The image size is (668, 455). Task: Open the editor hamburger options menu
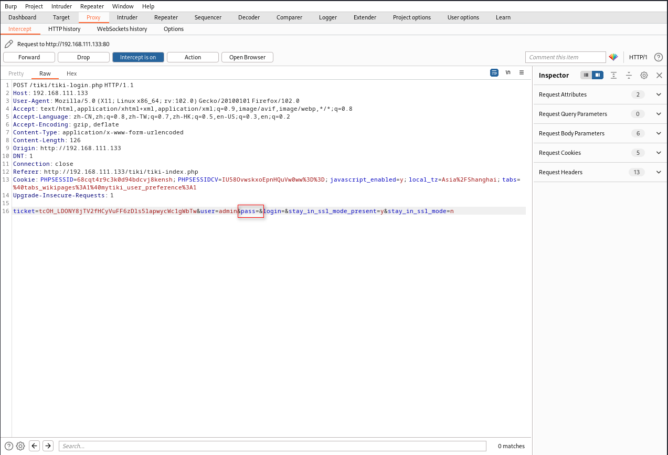(522, 73)
